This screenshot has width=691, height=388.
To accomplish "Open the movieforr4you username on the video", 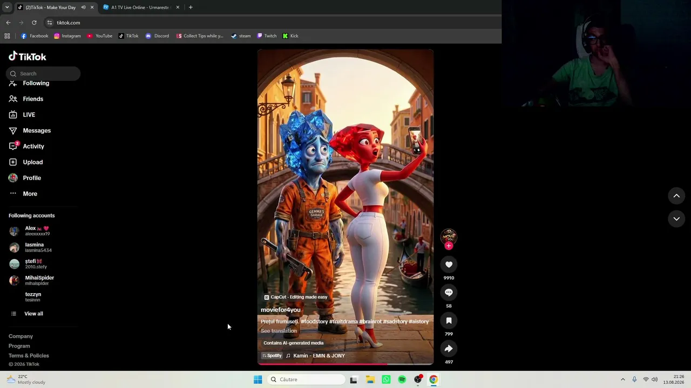I will coord(281,310).
